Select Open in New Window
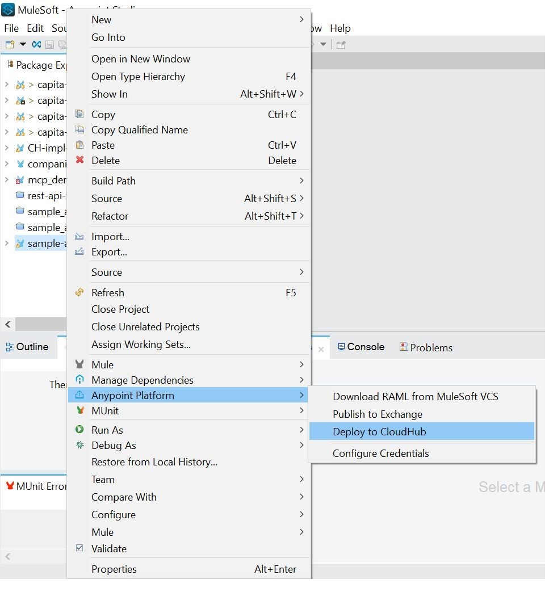553x613 pixels. tap(188, 58)
